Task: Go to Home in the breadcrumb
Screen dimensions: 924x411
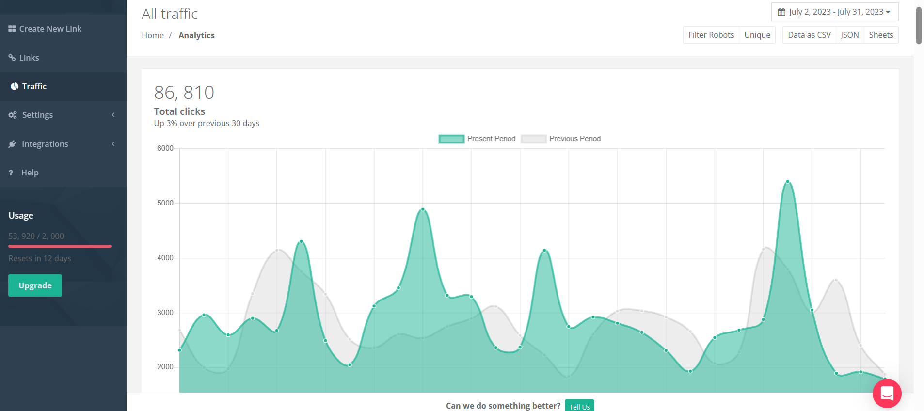Action: coord(153,35)
